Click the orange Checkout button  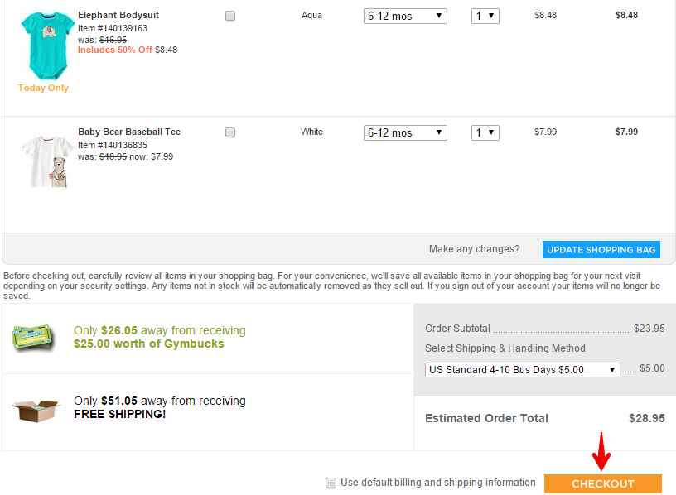[602, 484]
